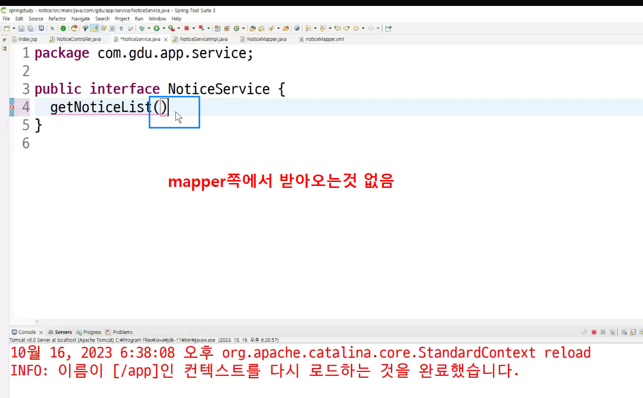Click the Save All icon
The image size is (643, 398).
click(x=30, y=29)
